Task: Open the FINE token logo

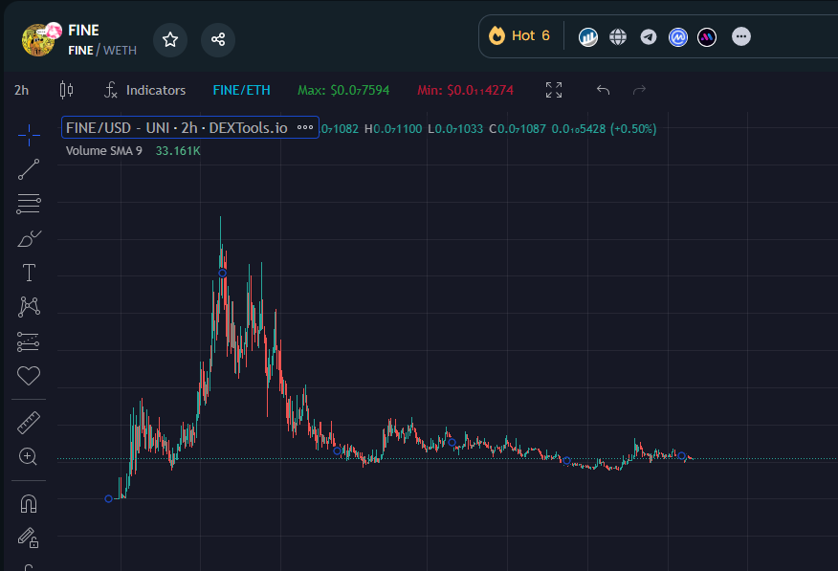Action: (38, 39)
